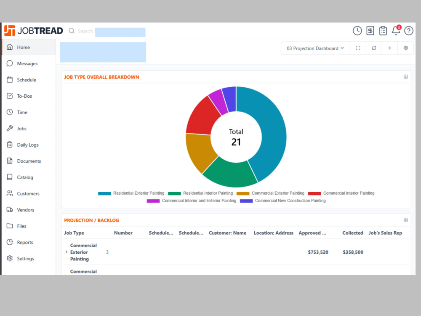Open Files in the sidebar
This screenshot has height=316, width=421.
click(29, 226)
